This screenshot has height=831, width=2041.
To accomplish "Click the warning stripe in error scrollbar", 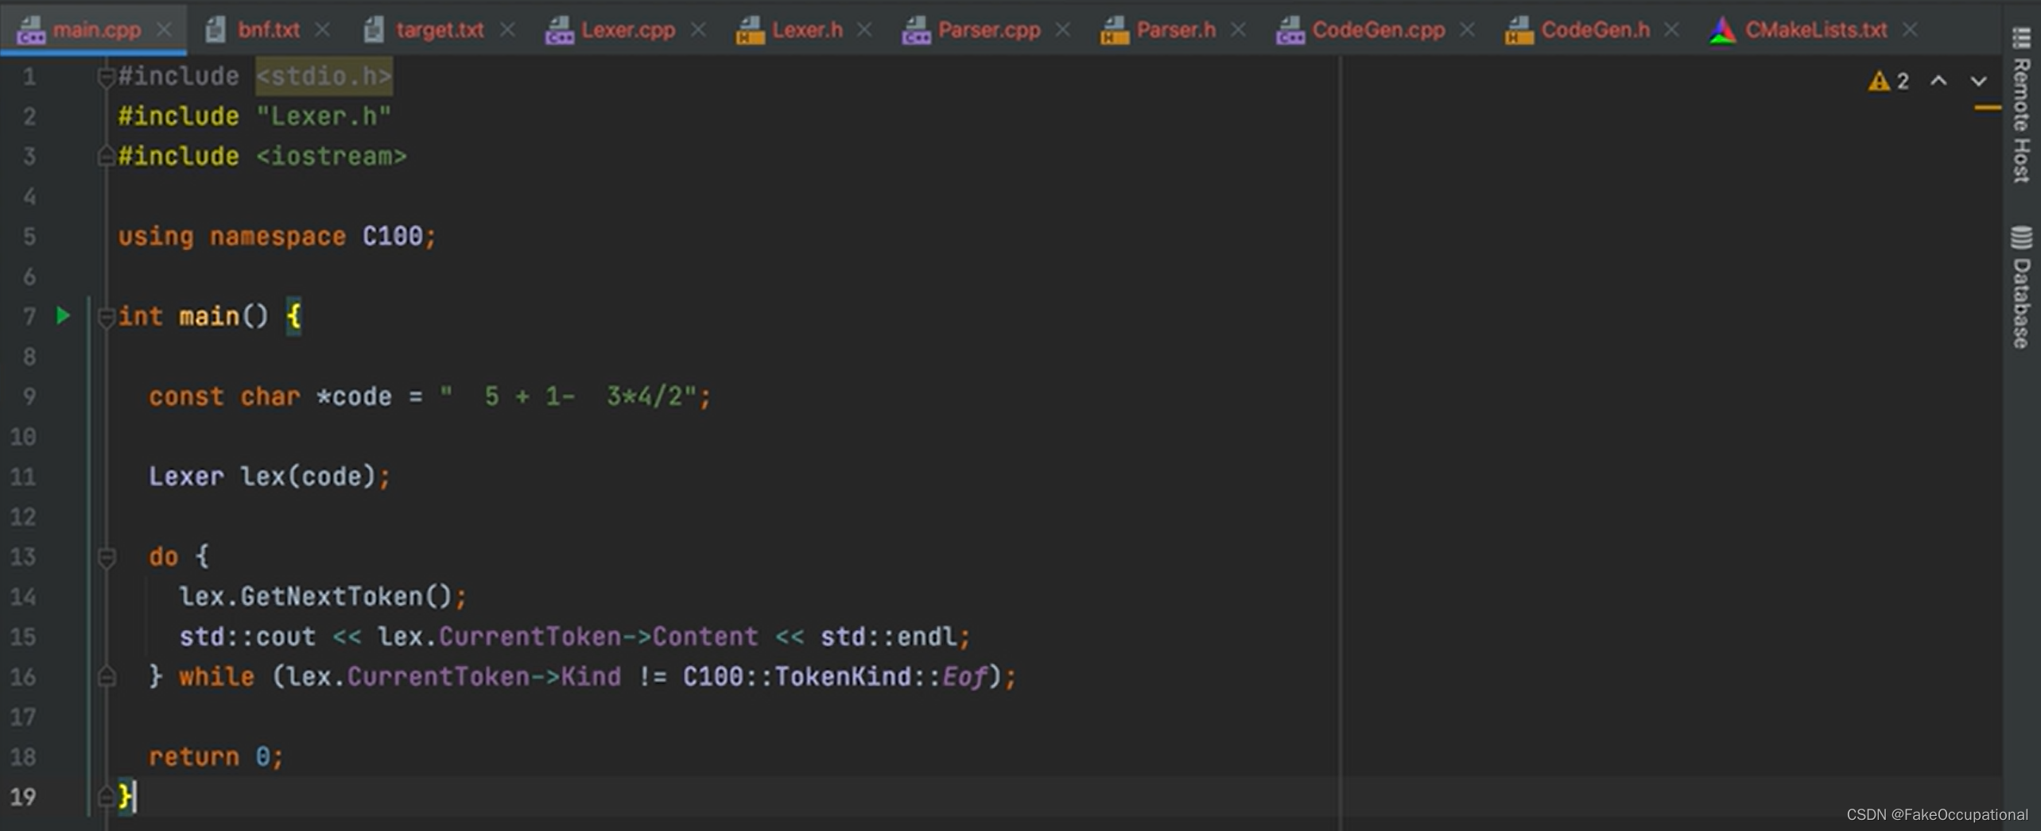I will (x=1988, y=107).
